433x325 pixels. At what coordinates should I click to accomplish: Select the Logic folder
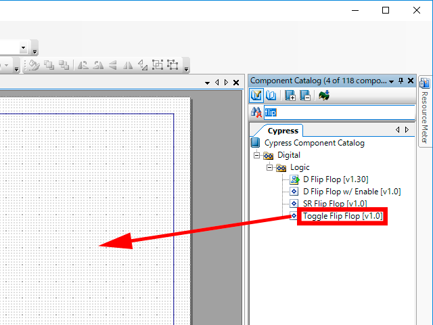point(300,167)
